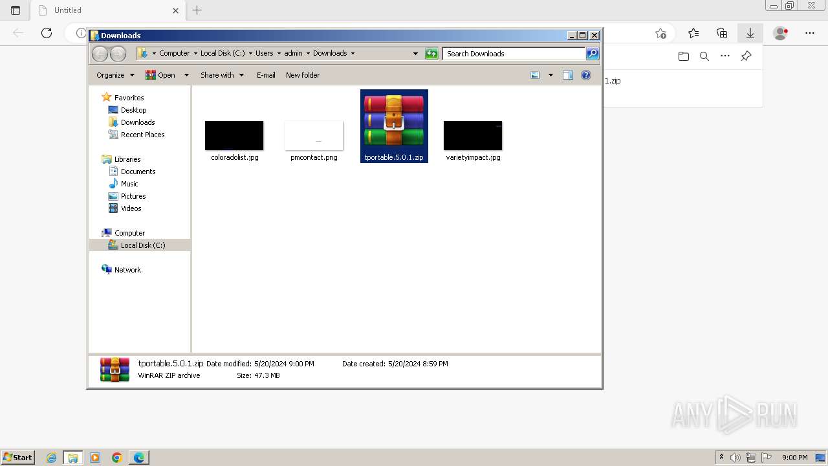Click Local Disk (C:) in address breadcrumb

[x=223, y=54]
